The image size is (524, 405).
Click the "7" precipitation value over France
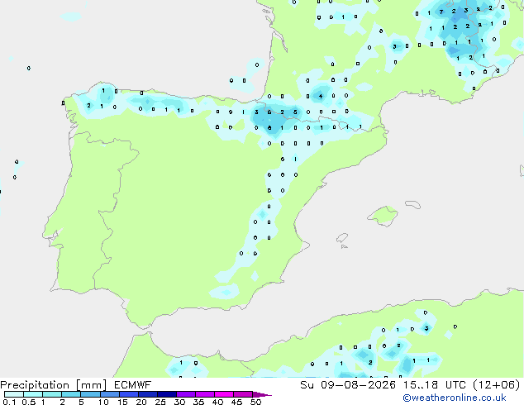point(441,12)
